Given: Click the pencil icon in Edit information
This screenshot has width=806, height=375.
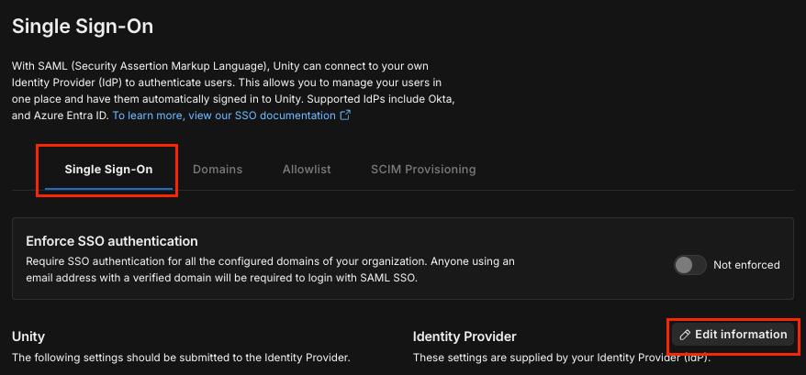Looking at the screenshot, I should tap(684, 335).
